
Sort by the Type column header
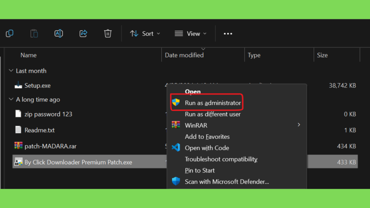pyautogui.click(x=254, y=55)
